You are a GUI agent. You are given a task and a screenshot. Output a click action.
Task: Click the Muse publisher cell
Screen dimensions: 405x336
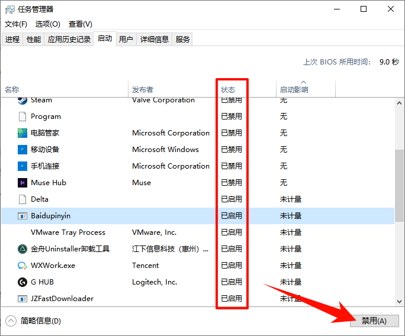(x=142, y=183)
